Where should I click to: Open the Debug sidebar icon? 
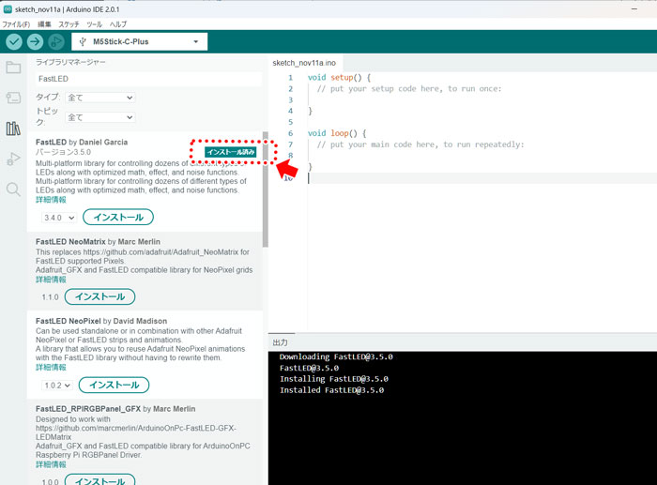pyautogui.click(x=13, y=159)
